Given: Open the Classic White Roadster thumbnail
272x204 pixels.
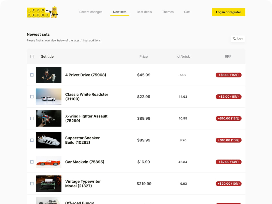Looking at the screenshot, I should click(x=49, y=97).
